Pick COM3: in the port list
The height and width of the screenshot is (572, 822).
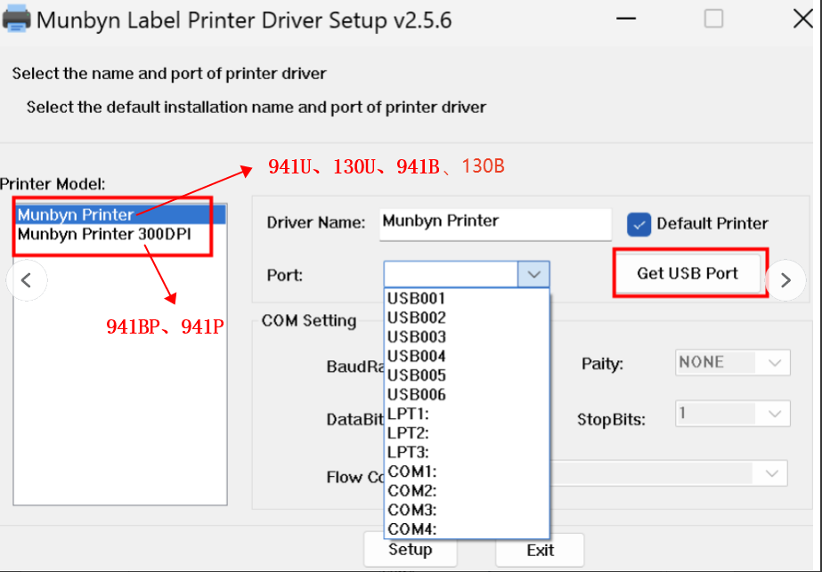[467, 510]
